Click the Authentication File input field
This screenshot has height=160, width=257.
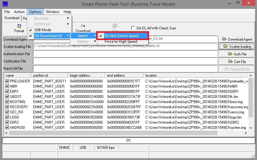[125, 54]
